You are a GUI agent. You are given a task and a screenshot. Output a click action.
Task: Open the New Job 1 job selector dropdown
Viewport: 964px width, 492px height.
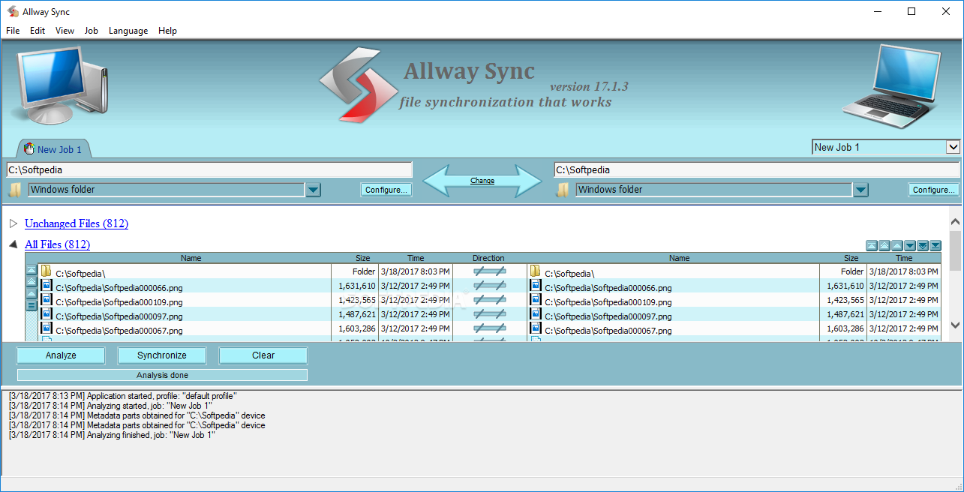[953, 147]
